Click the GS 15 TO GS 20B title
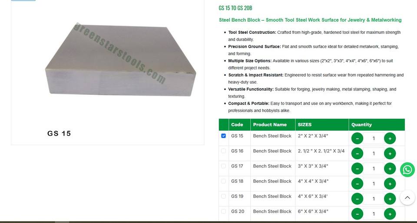 [235, 8]
